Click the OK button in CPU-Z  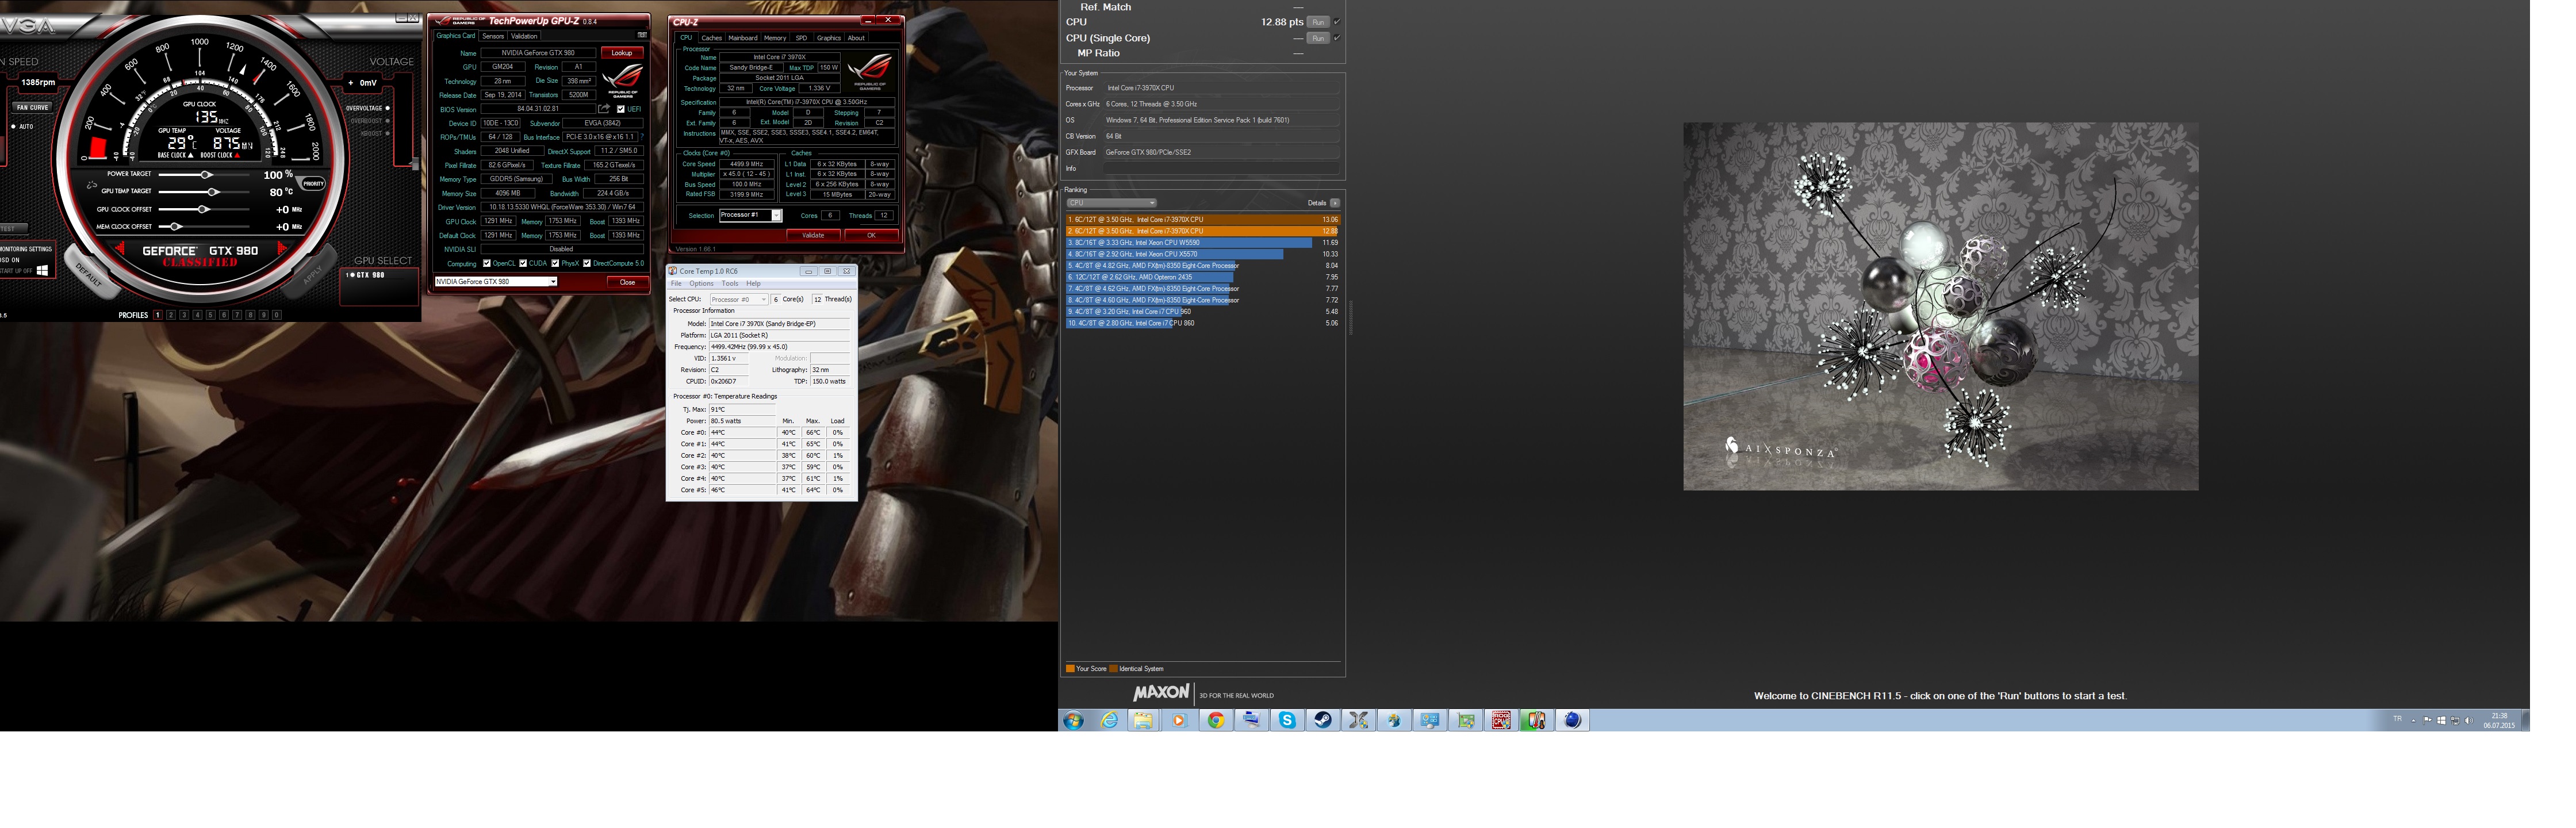[x=871, y=236]
